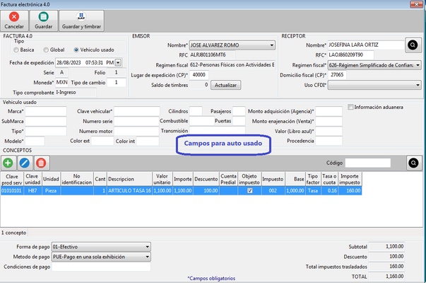Click the Código search field
The height and width of the screenshot is (283, 426).
click(x=368, y=163)
